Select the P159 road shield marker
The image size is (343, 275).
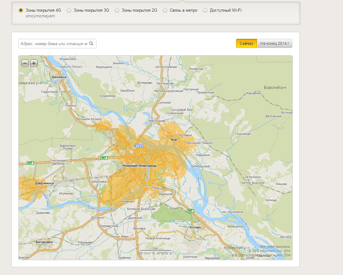point(138,146)
